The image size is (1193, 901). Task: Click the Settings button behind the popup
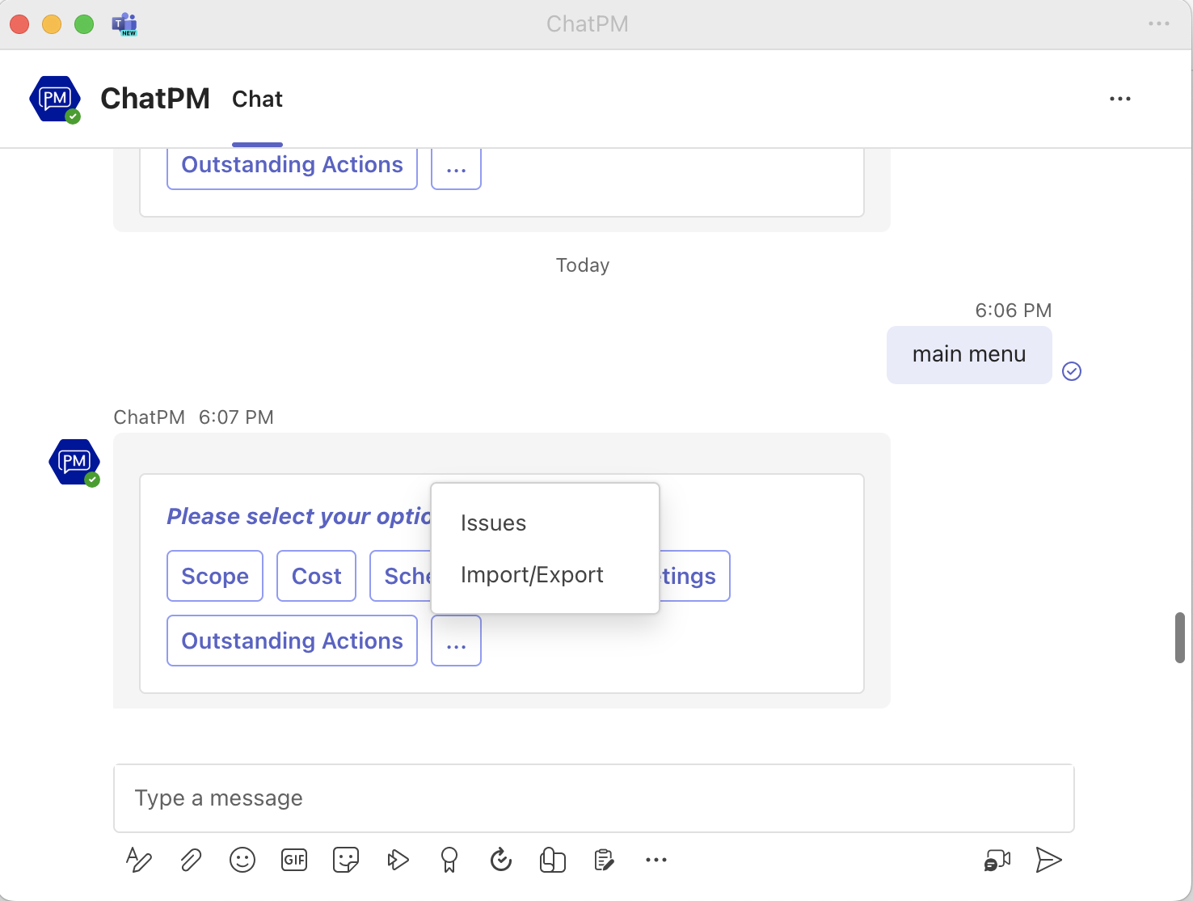(694, 576)
